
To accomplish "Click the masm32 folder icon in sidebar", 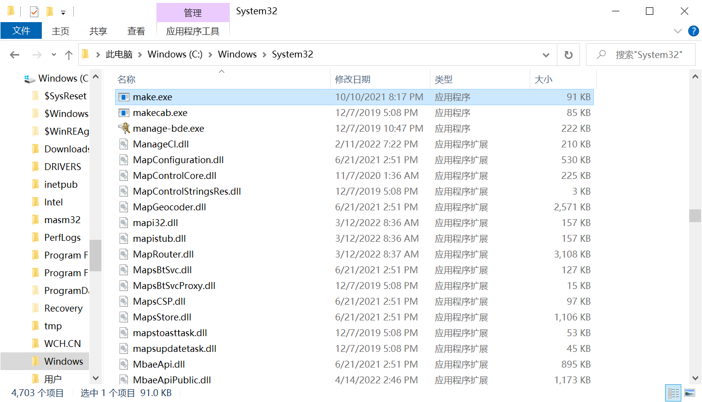I will 35,220.
